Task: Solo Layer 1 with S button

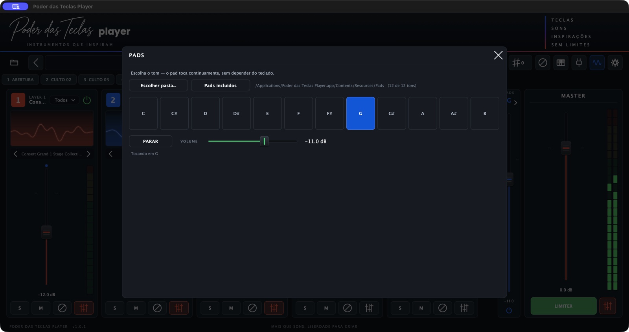Action: (20, 308)
